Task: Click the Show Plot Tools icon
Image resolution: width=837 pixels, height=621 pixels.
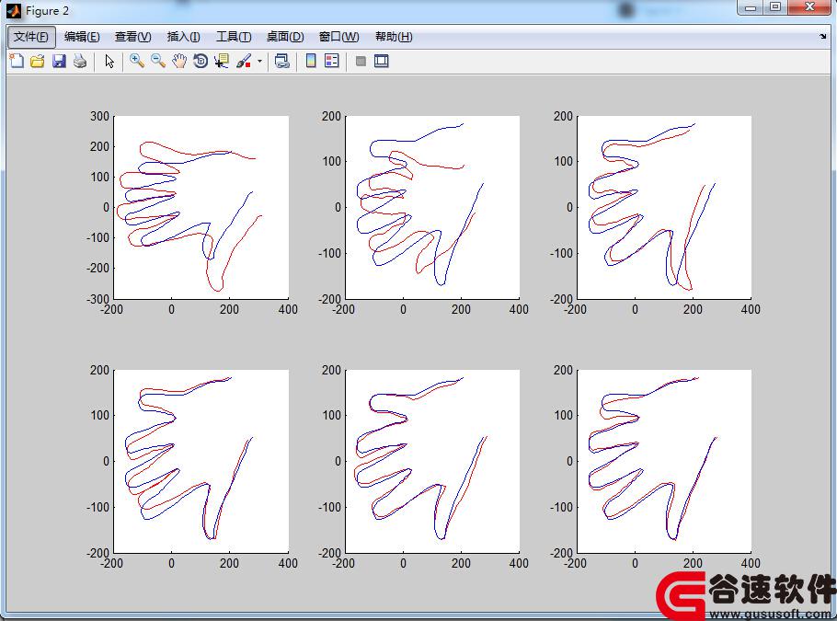Action: (x=381, y=61)
